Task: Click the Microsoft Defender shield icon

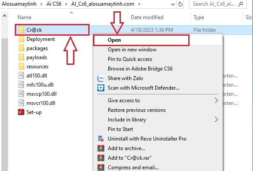Action: click(x=101, y=88)
